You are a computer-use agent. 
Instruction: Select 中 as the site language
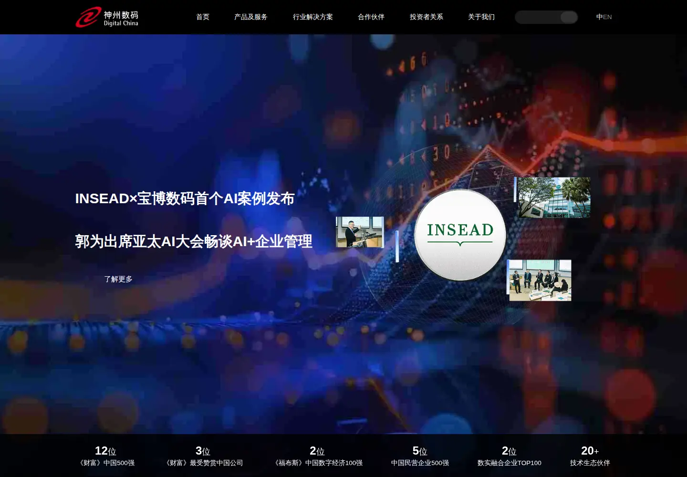point(599,17)
